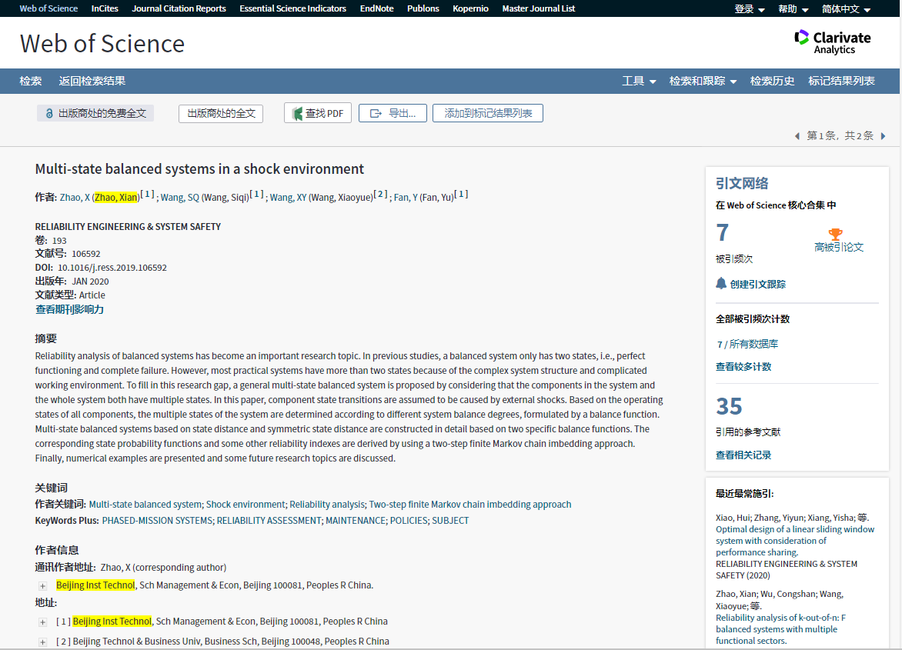Click 出版商处的全文 button
The width and height of the screenshot is (902, 650).
(x=221, y=113)
